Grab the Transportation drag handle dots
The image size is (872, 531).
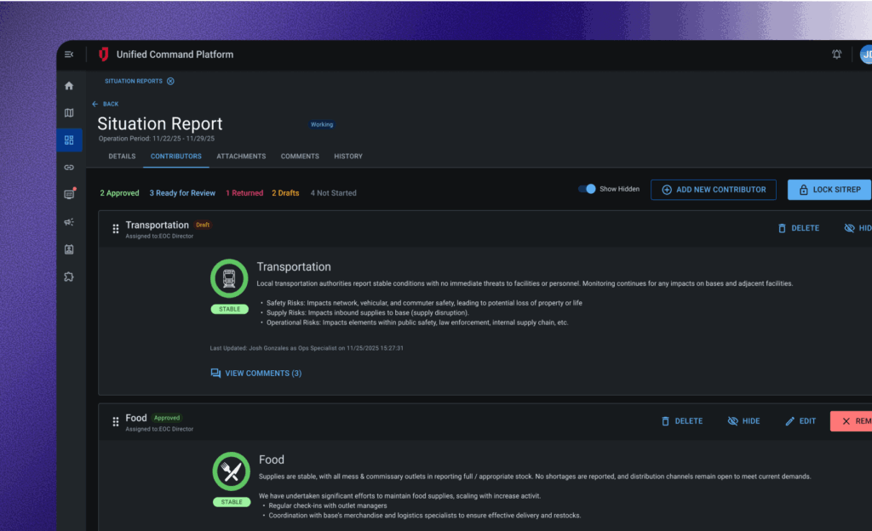pyautogui.click(x=116, y=229)
